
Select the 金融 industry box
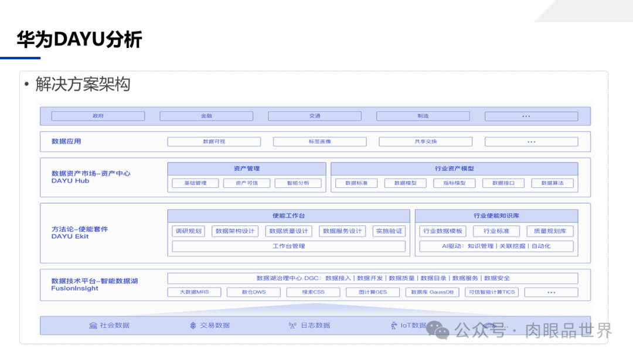click(x=206, y=116)
